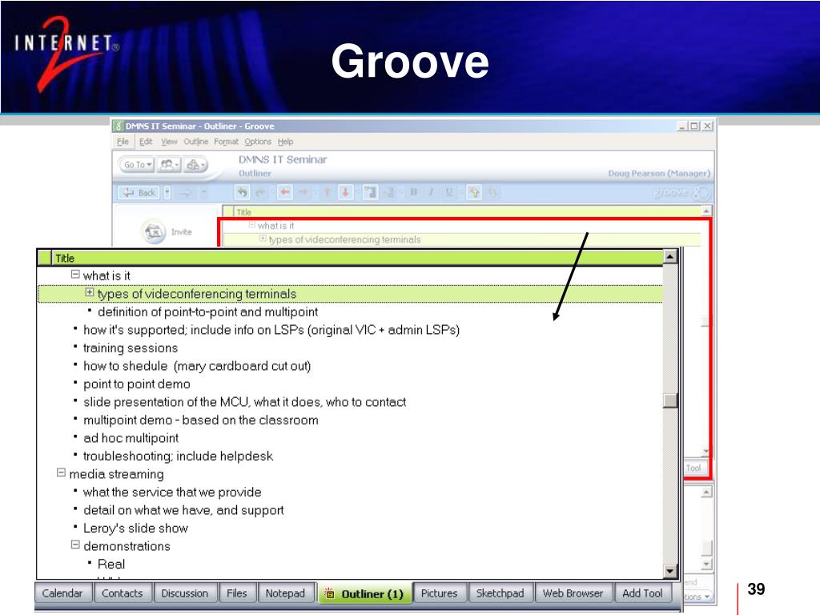820x615 pixels.
Task: Click the outliner vertical scrollbar thumb
Action: (670, 400)
